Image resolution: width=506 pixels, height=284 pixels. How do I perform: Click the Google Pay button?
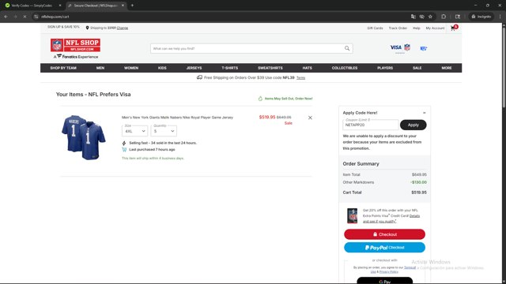[x=384, y=281]
